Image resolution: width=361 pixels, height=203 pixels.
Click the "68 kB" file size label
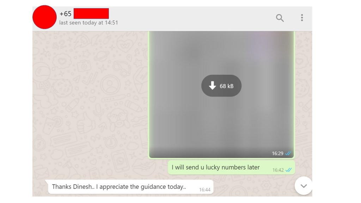227,86
